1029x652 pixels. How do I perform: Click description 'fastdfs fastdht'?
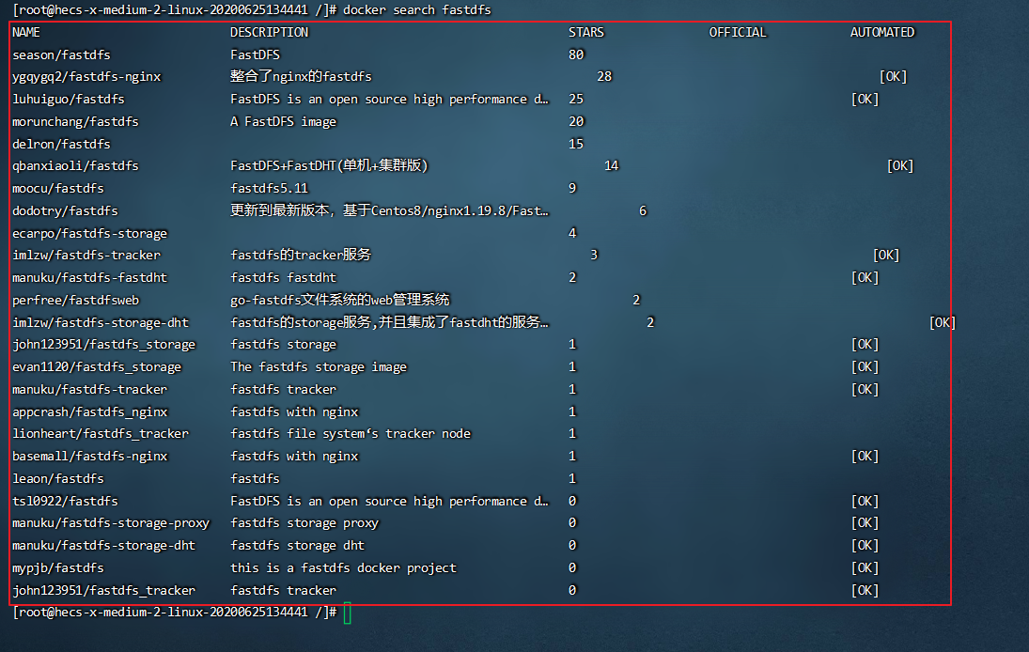(x=283, y=277)
